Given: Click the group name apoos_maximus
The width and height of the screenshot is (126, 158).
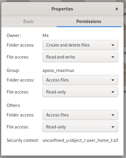Looking at the screenshot, I should pos(58,70).
